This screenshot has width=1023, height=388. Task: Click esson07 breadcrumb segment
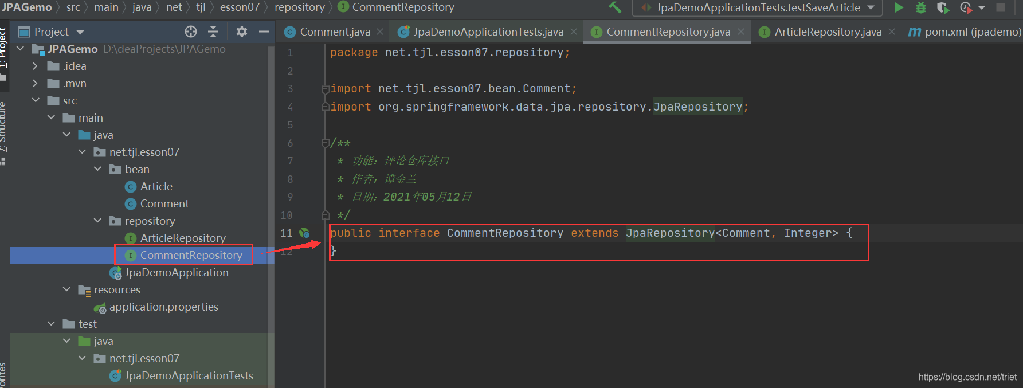(240, 7)
